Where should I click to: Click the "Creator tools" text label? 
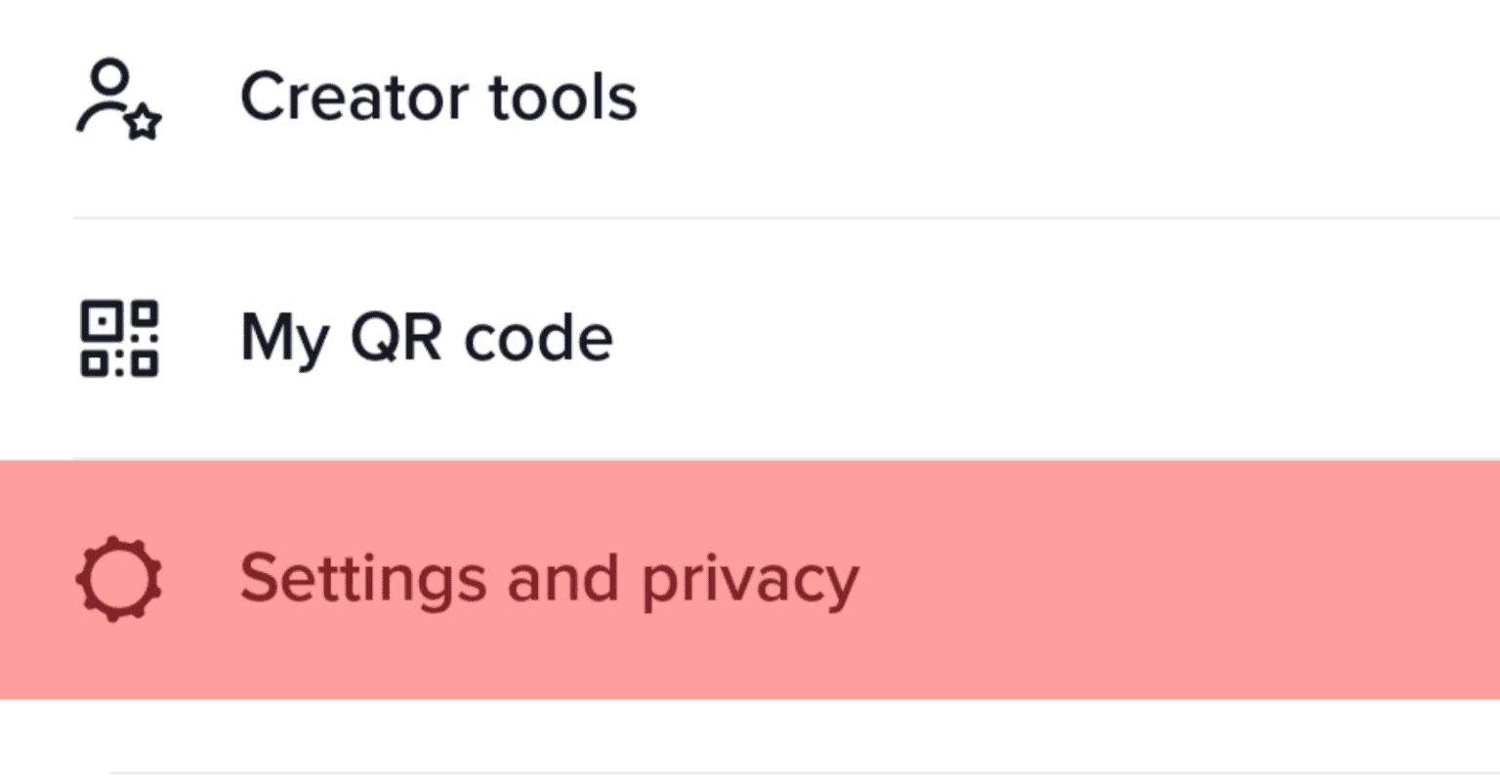(x=437, y=98)
